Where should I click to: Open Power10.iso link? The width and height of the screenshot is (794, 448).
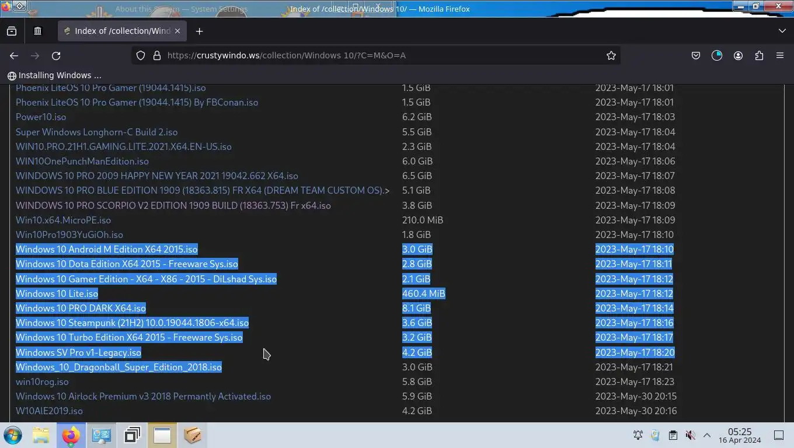click(x=41, y=117)
